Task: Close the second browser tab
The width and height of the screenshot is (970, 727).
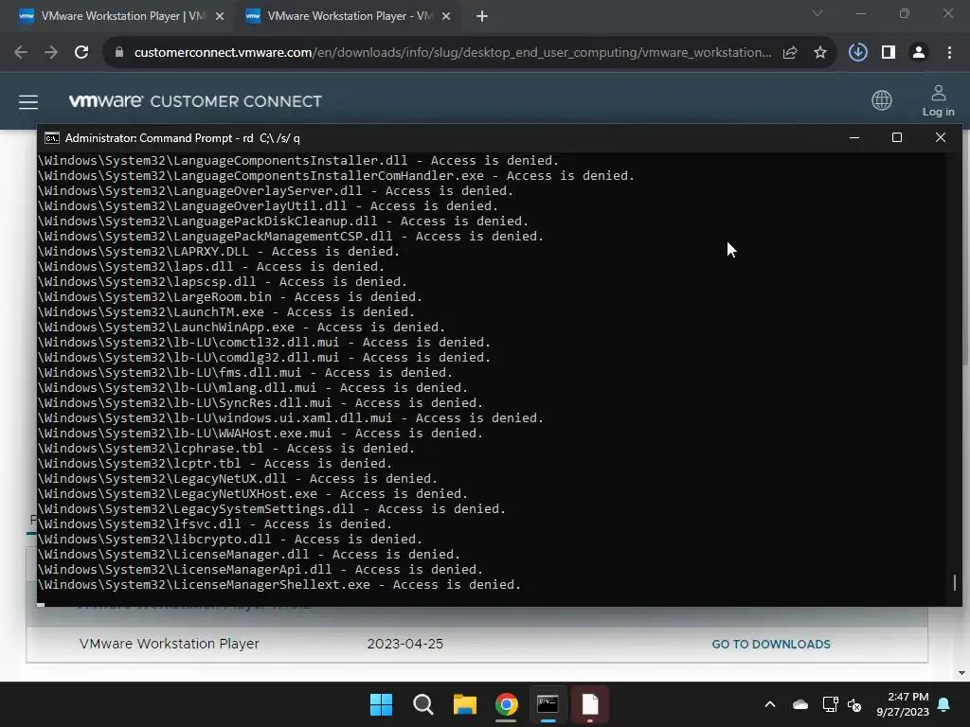Action: coord(446,17)
